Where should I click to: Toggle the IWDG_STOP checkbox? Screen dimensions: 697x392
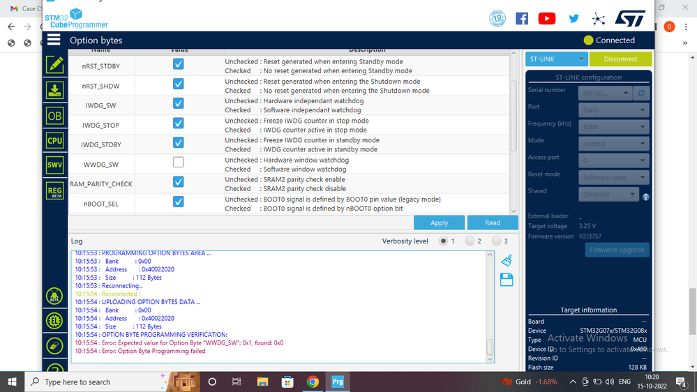coord(178,123)
